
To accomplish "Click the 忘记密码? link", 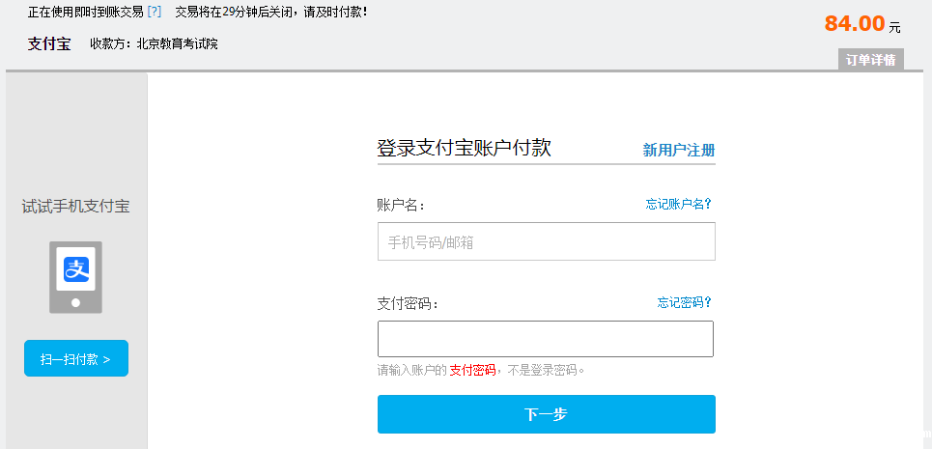I will pos(685,302).
